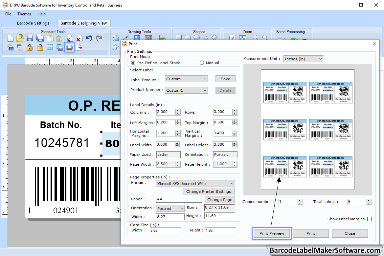The height and width of the screenshot is (256, 384).
Task: Select the ellipse shape tool
Action: click(x=196, y=37)
